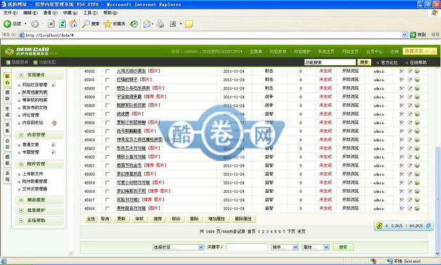This screenshot has height=265, width=441.
Task: Click the main list vertical scrollbar thumb
Action: tap(438, 197)
